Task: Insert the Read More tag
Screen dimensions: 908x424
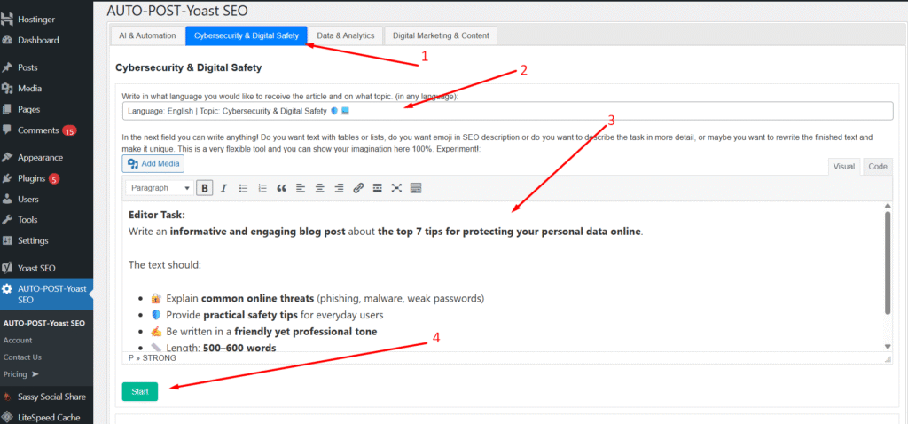Action: pos(377,188)
